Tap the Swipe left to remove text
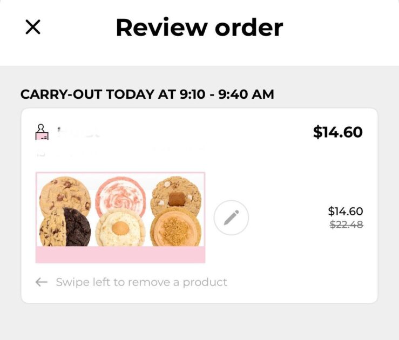Viewport: 399px width, 340px height. point(141,282)
